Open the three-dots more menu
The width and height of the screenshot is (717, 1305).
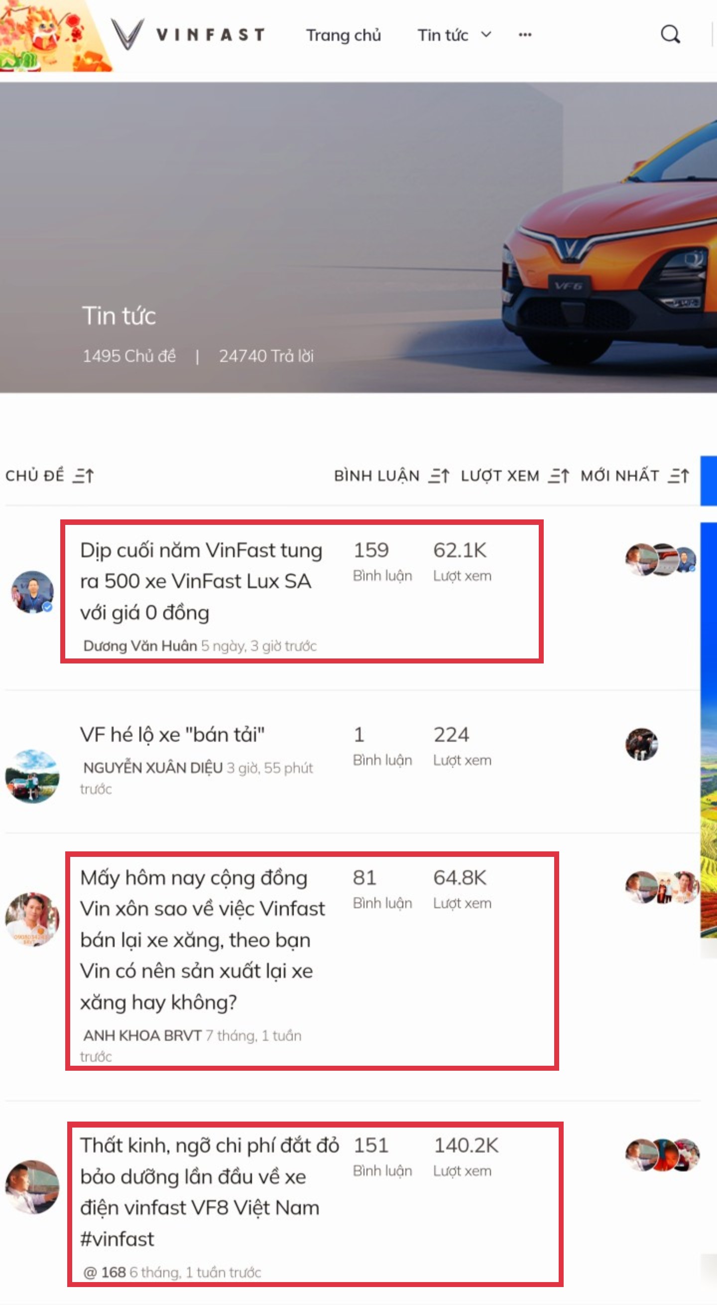click(x=525, y=34)
